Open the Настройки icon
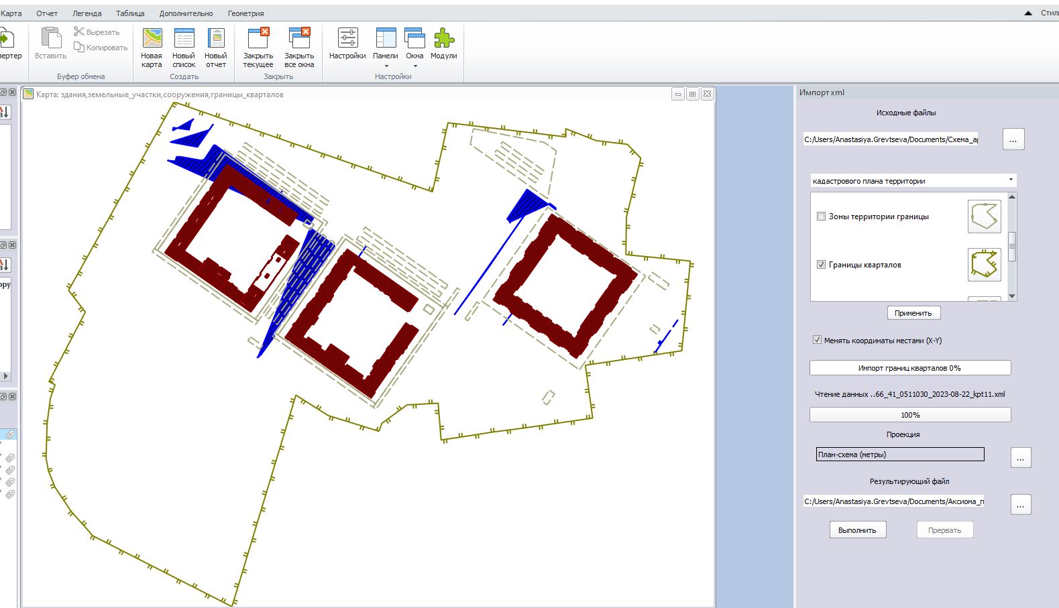Image resolution: width=1059 pixels, height=608 pixels. tap(347, 39)
